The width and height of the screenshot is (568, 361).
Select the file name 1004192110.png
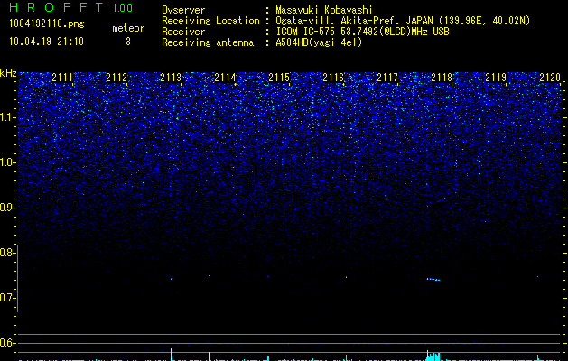(47, 23)
